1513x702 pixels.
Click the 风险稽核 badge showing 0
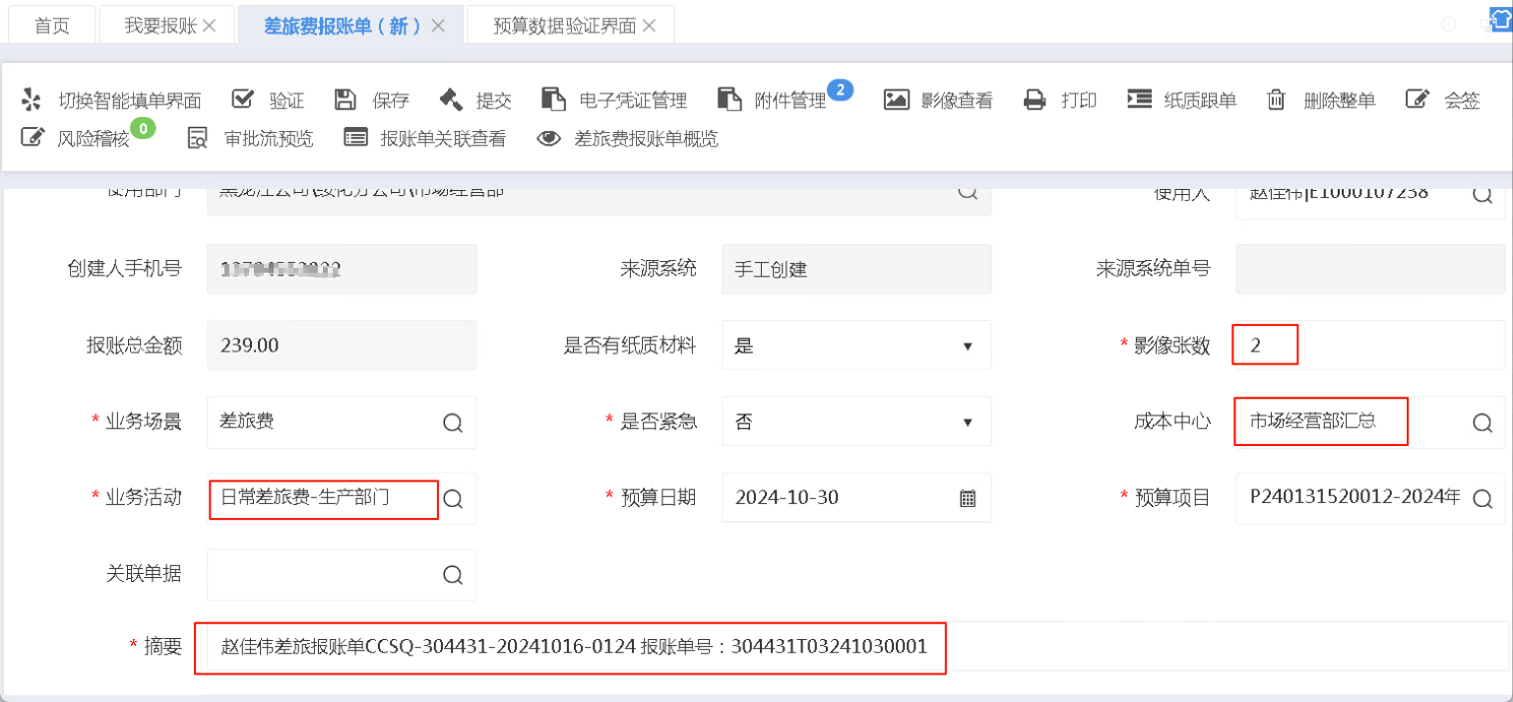144,128
